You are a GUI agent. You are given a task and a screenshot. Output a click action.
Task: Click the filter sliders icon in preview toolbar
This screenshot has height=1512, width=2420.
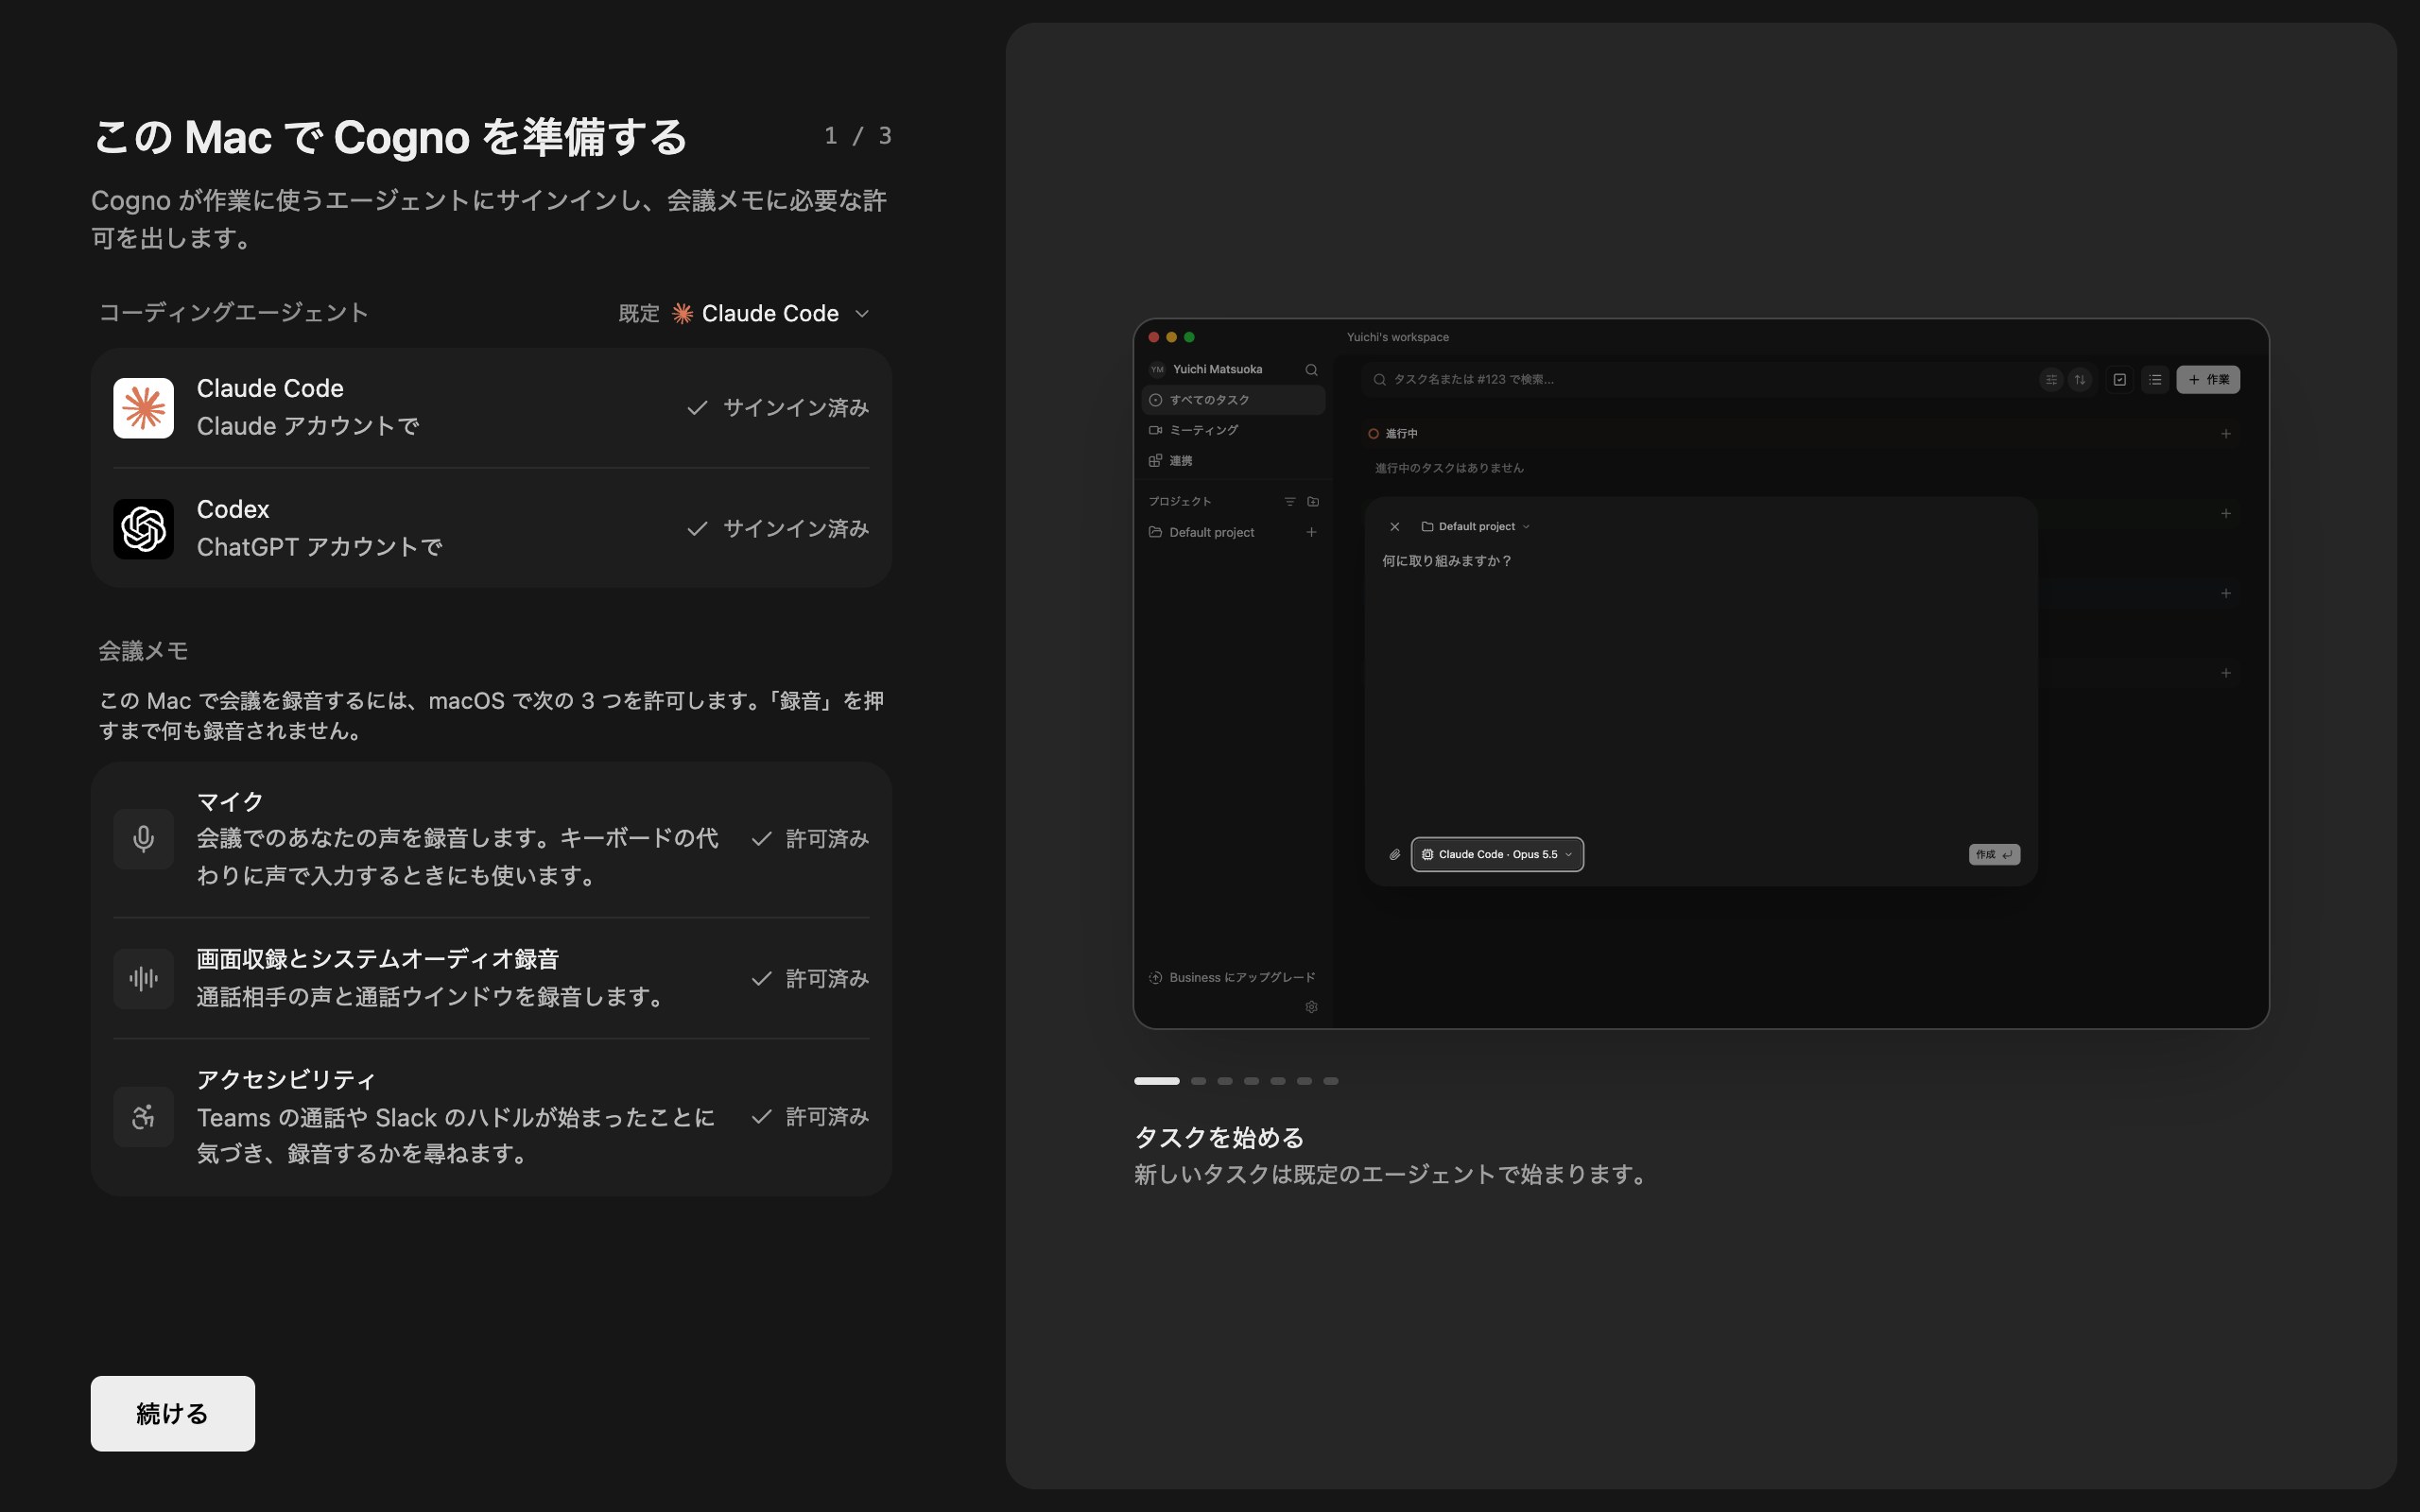2051,380
